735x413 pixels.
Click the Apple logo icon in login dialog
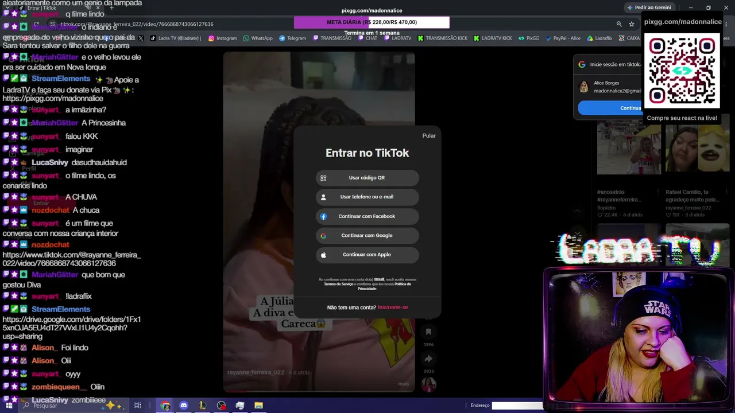point(323,255)
